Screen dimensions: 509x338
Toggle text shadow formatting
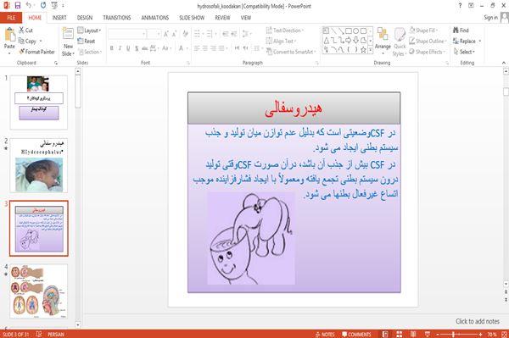click(x=137, y=48)
